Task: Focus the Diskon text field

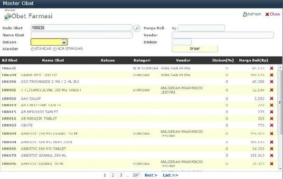Action: (182, 42)
